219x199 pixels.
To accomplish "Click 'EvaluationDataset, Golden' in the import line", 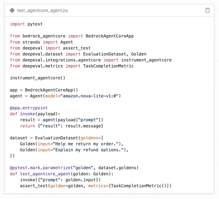I will tap(115, 54).
